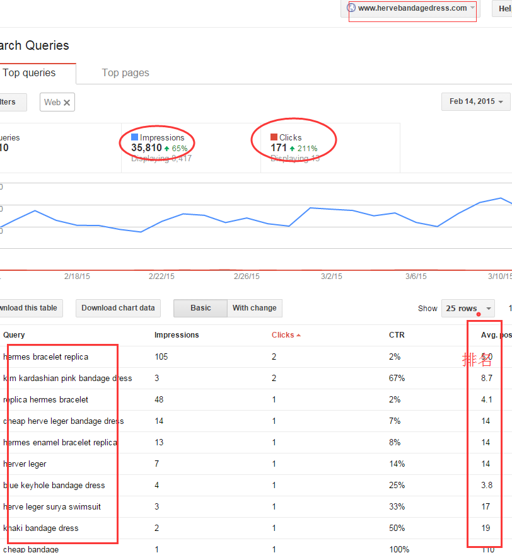Click the Download chart data button
The height and width of the screenshot is (553, 512).
118,308
